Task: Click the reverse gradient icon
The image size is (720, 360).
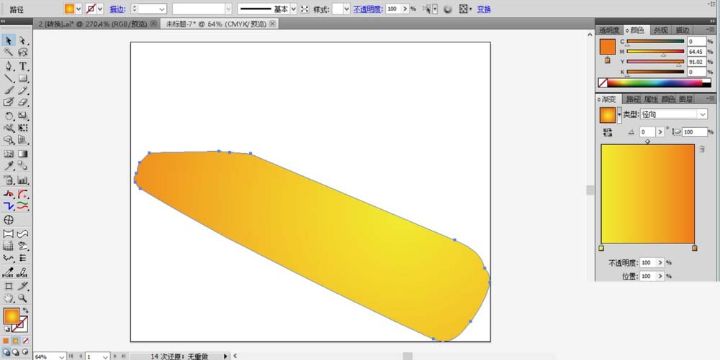Action: (x=608, y=132)
